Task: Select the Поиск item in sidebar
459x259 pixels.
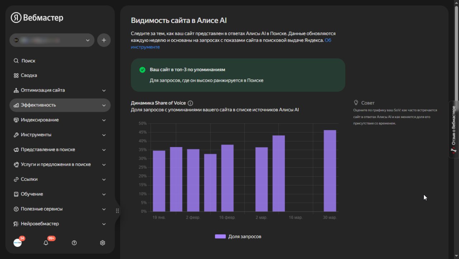Action: [x=28, y=61]
